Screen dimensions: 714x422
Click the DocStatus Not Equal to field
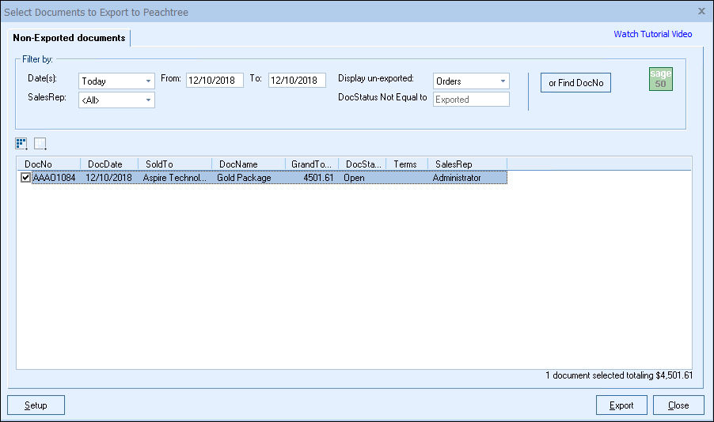tap(471, 100)
